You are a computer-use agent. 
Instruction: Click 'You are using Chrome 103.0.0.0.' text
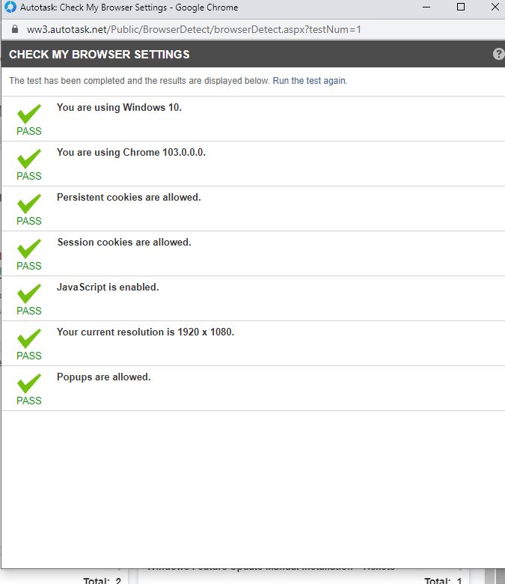[131, 152]
